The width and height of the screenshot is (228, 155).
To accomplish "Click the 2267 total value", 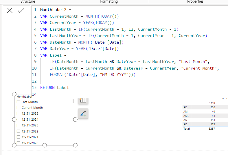I will coord(212,129).
